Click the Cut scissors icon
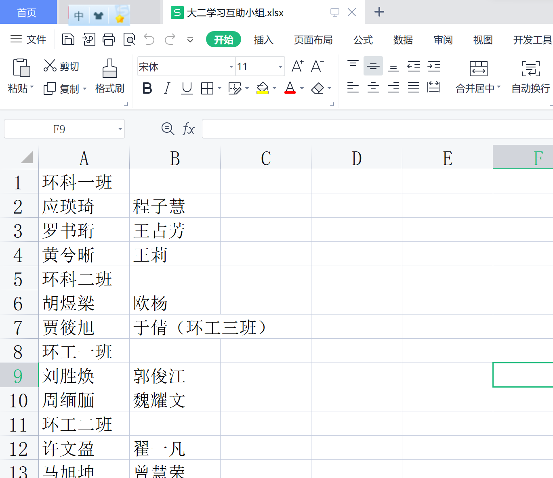The width and height of the screenshot is (553, 478). (50, 66)
